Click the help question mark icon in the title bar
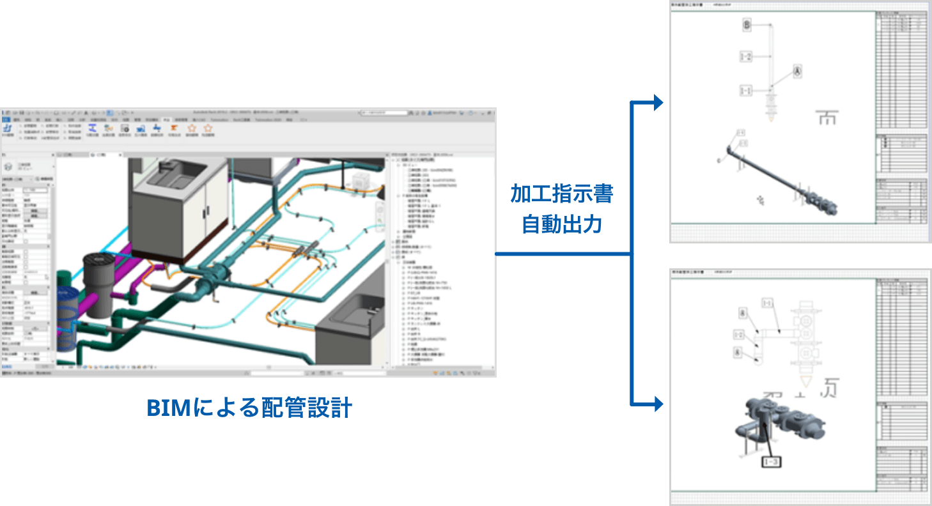932x506 pixels. 470,113
